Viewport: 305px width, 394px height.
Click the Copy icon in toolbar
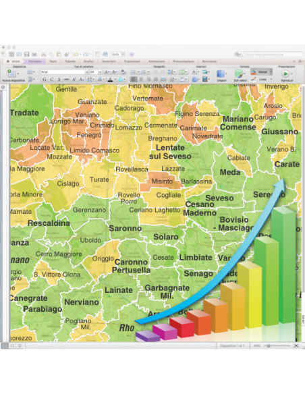pos(51,54)
